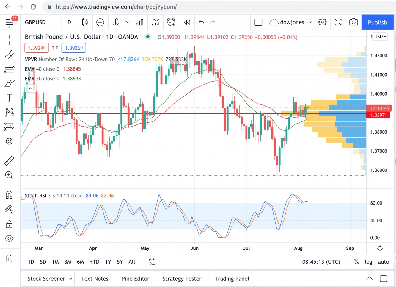Remove drawings with trash icon

point(9,258)
